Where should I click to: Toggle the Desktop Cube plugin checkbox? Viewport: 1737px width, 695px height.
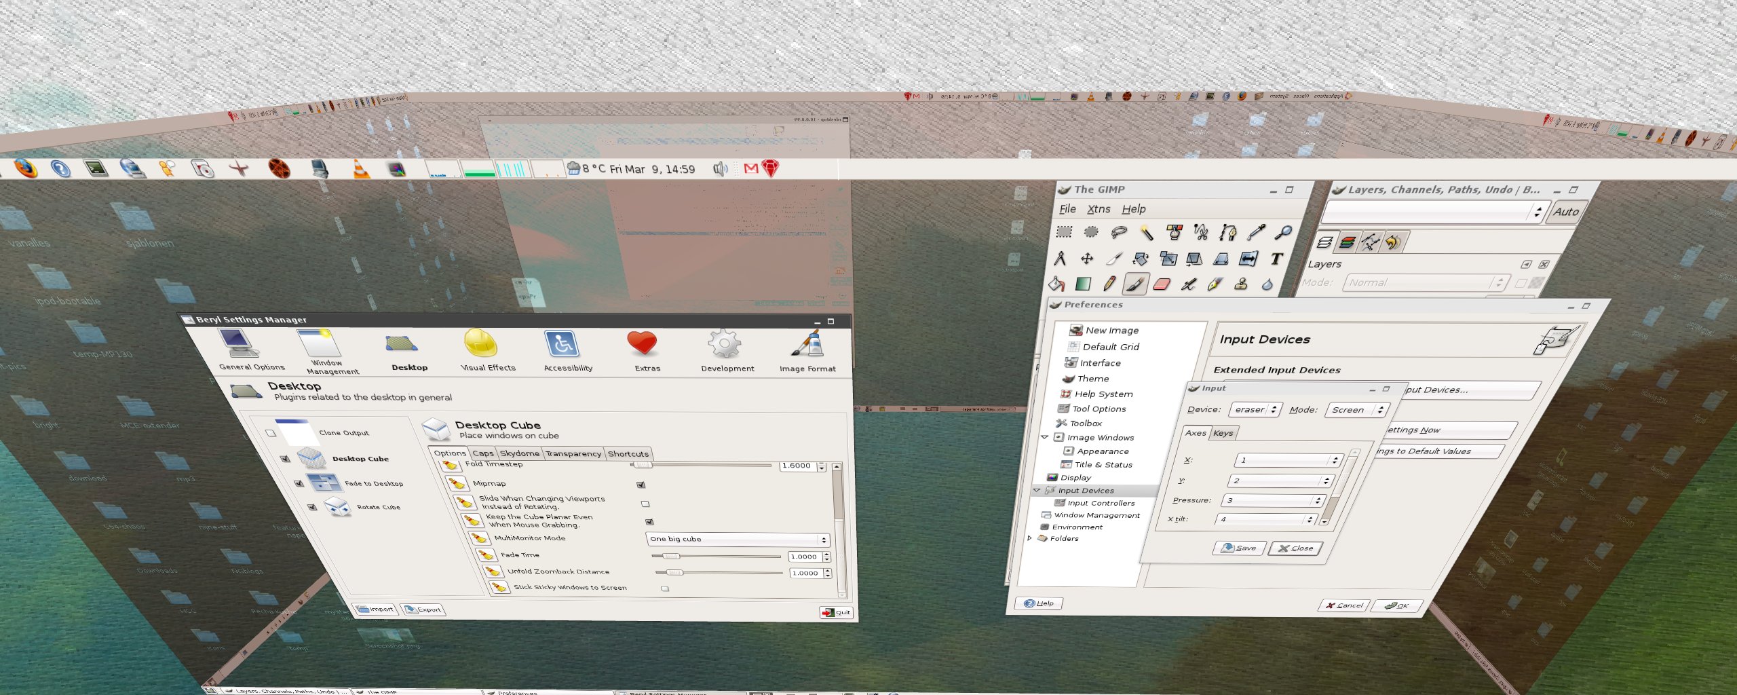tap(285, 459)
